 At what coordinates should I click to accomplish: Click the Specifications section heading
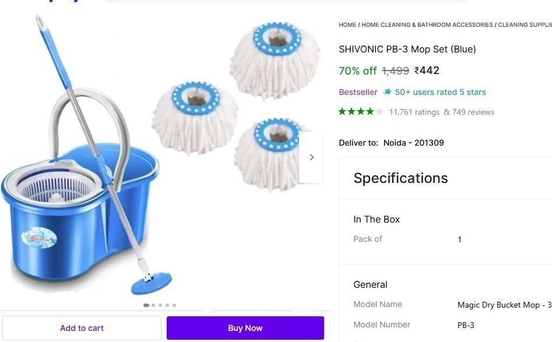click(x=400, y=178)
